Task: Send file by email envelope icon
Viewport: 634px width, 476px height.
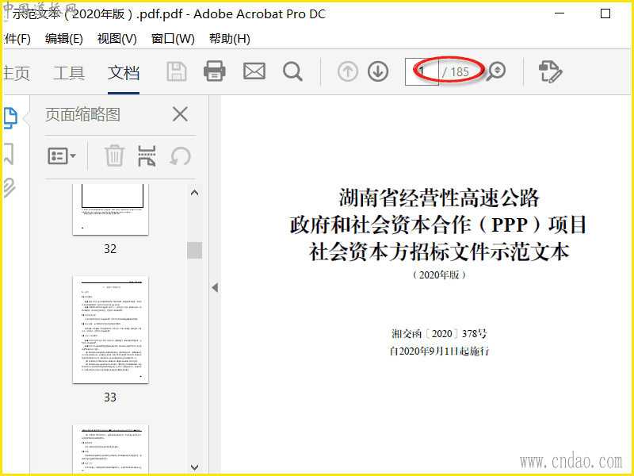Action: point(254,71)
